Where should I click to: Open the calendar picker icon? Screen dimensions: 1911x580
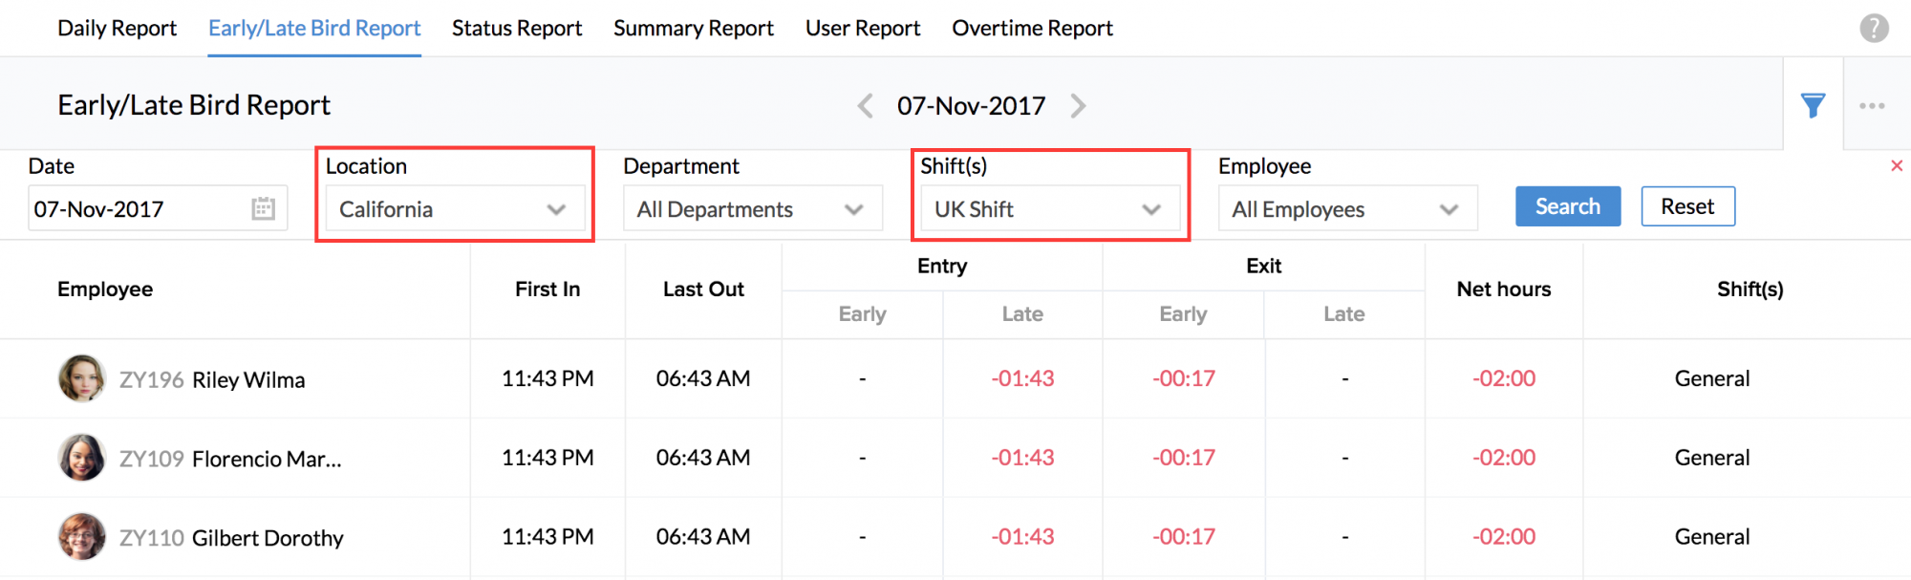[x=263, y=208]
